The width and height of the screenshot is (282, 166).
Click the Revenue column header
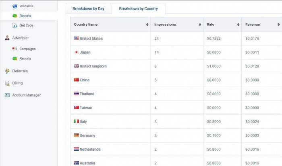point(253,25)
